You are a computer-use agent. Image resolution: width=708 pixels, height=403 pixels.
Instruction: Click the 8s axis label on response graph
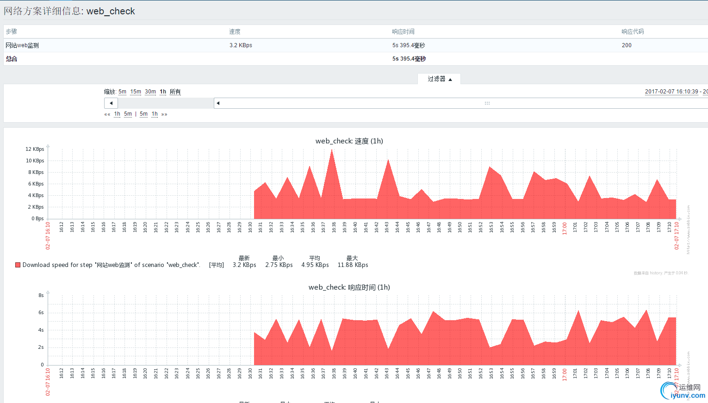click(41, 295)
